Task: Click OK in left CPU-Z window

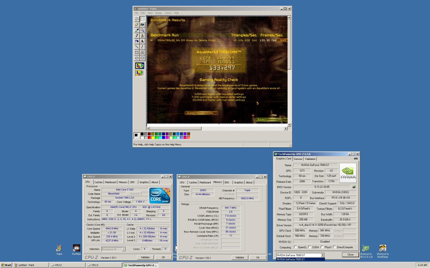Action: (x=163, y=257)
